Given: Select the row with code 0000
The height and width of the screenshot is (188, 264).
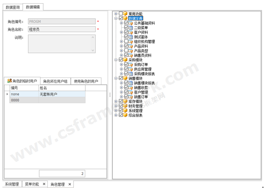Looking at the screenshot, I should [47, 100].
